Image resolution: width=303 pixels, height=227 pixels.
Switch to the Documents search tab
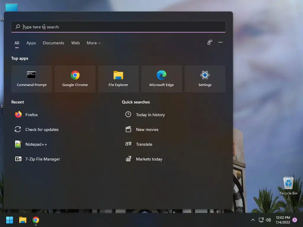pyautogui.click(x=54, y=43)
